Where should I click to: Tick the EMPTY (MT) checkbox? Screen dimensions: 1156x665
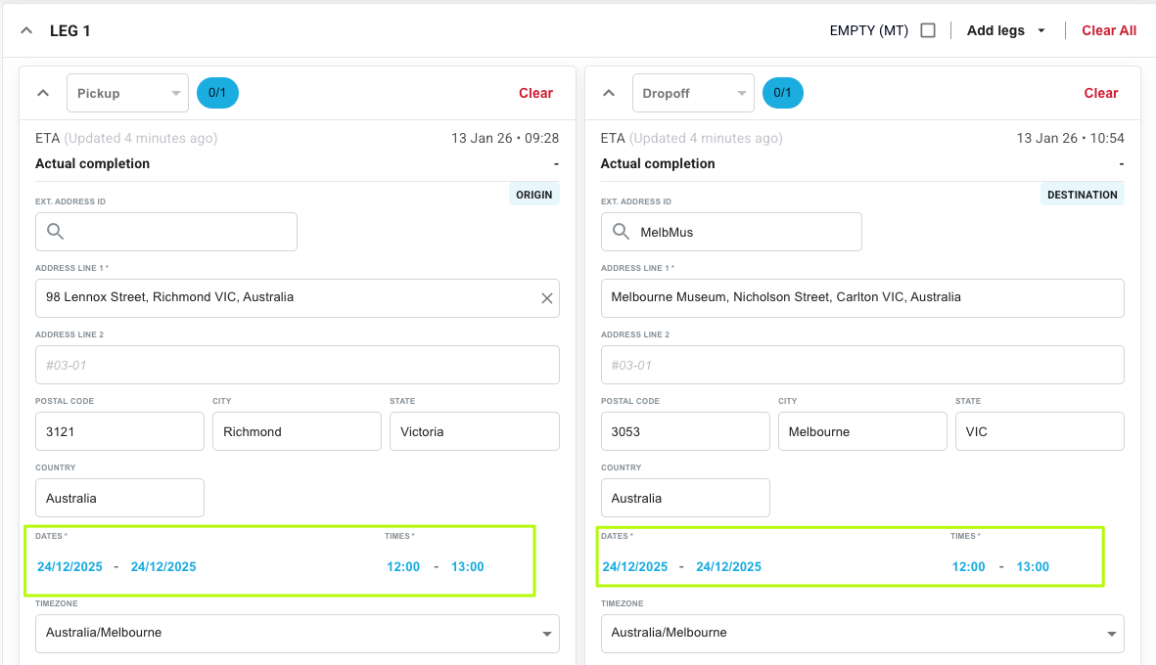tap(928, 30)
